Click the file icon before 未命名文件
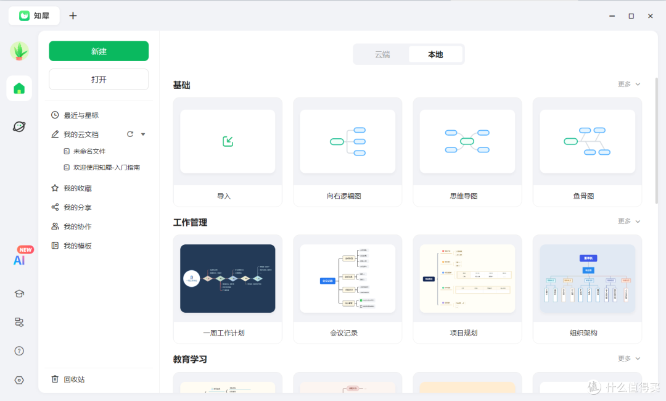The image size is (666, 401). point(67,151)
